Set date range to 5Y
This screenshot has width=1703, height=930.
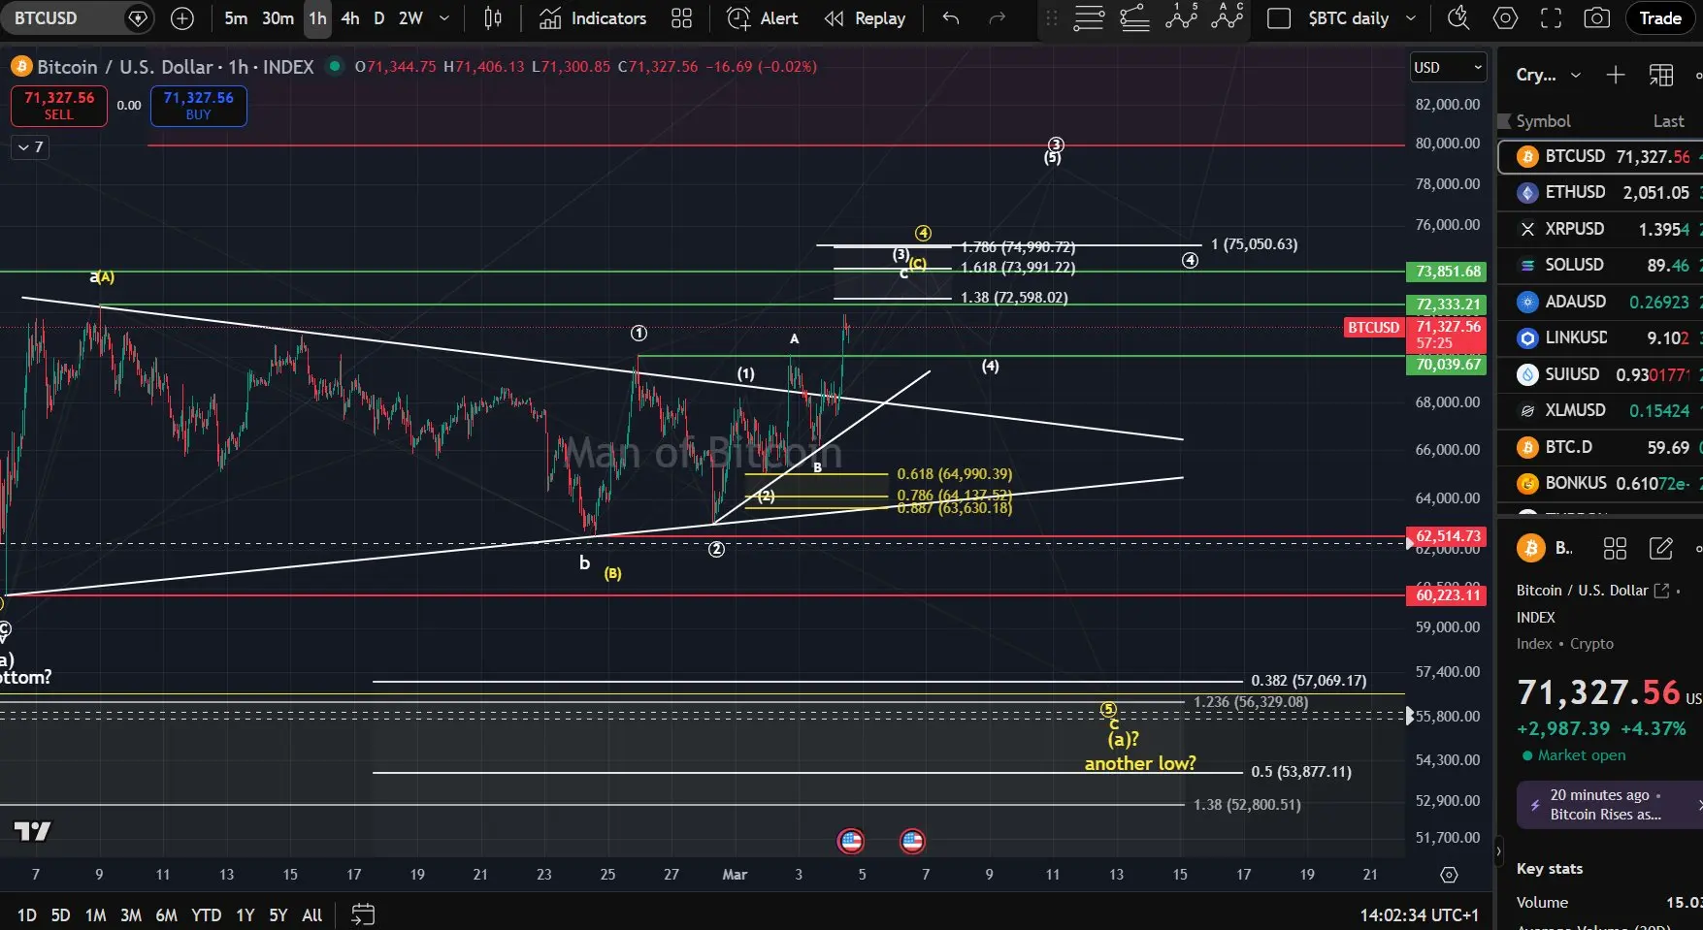click(278, 914)
